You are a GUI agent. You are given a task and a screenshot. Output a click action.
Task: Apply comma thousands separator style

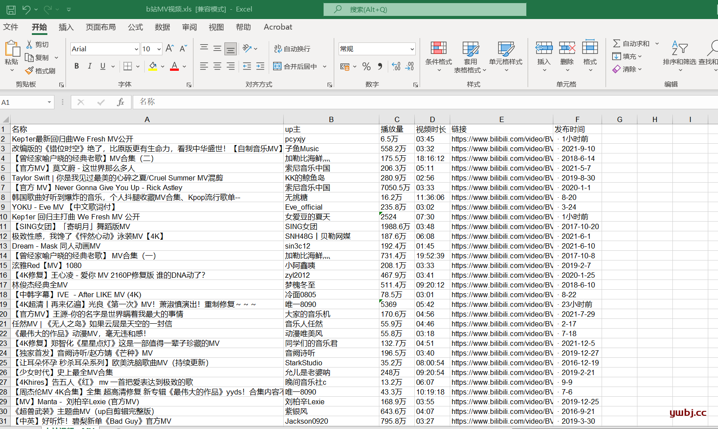[x=380, y=66]
